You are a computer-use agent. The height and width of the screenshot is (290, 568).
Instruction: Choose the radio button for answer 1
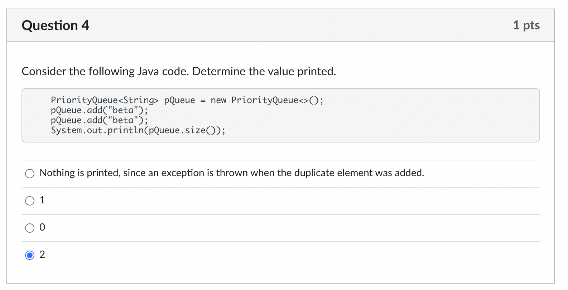[30, 201]
